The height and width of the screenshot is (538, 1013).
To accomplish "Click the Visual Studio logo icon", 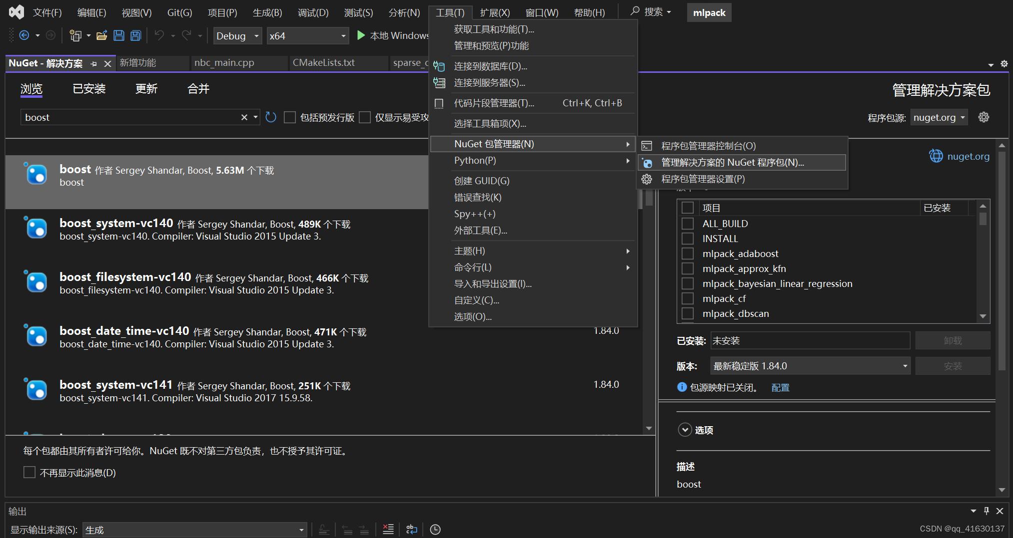I will [x=16, y=12].
